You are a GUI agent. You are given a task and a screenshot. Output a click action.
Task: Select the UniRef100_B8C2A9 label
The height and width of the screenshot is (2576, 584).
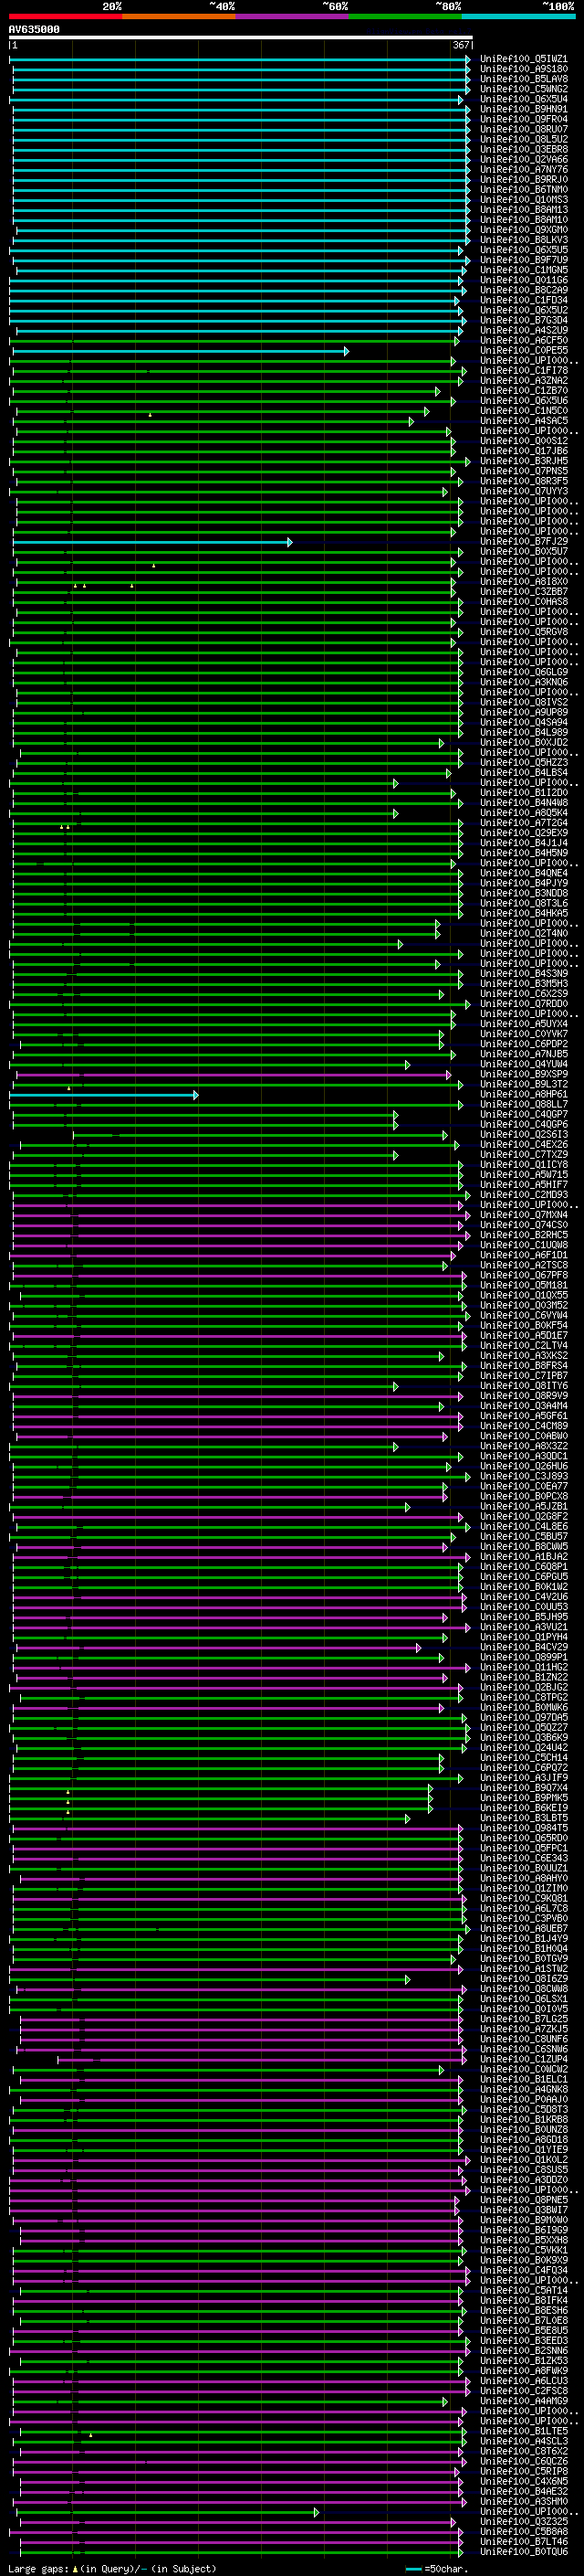[x=524, y=290]
